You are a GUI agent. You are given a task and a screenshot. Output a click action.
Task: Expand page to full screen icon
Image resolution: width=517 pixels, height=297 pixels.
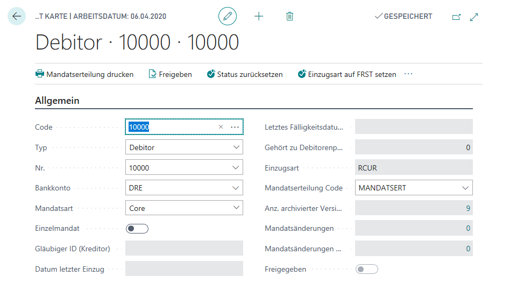474,17
